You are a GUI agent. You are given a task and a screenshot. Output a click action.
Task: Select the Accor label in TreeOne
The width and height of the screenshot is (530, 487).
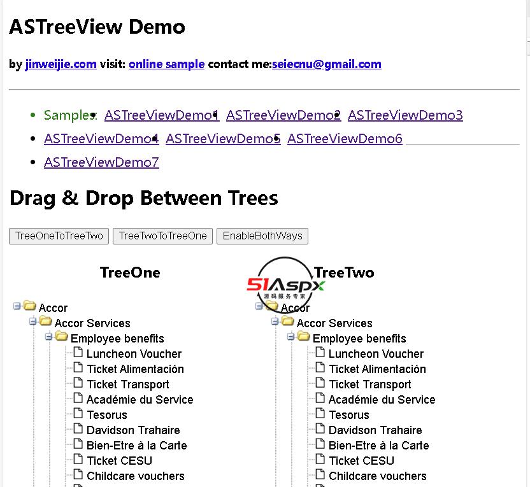(x=53, y=308)
